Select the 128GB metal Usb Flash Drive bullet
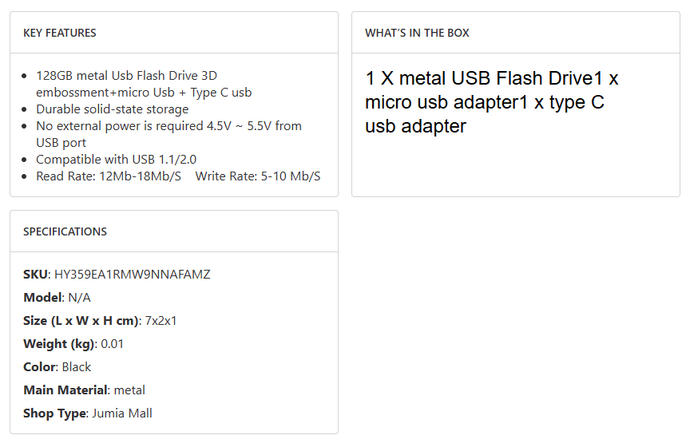Viewport: 690px width, 447px height. 126,76
